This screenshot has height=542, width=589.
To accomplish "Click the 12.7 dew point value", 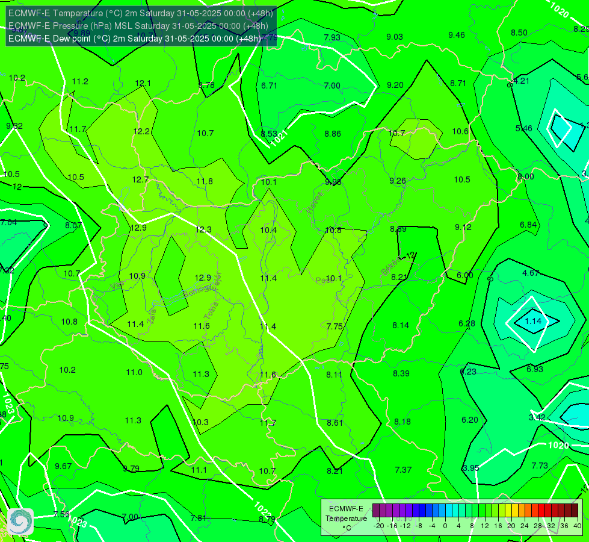I will 140,179.
